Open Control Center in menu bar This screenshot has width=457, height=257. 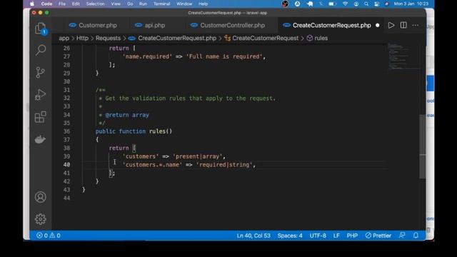click(376, 4)
